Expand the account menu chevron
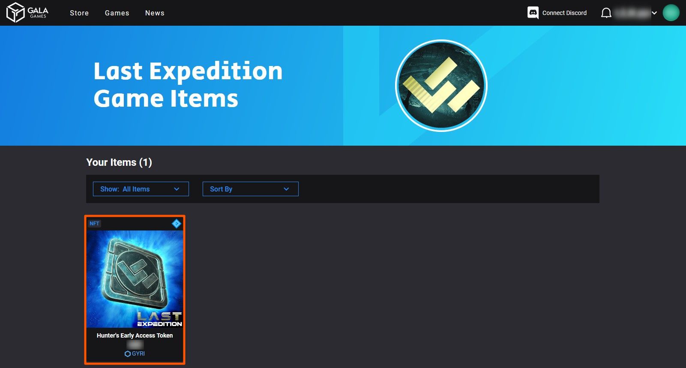 654,13
